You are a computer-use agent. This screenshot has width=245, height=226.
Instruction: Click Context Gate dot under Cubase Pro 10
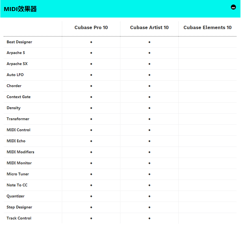(x=91, y=97)
